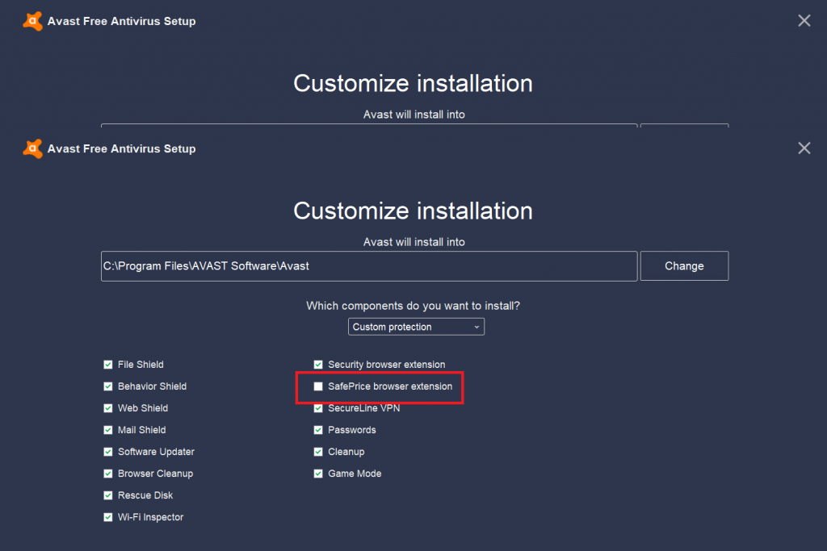Click the 'Customize installation' heading in front window
This screenshot has height=551, width=827.
[413, 211]
